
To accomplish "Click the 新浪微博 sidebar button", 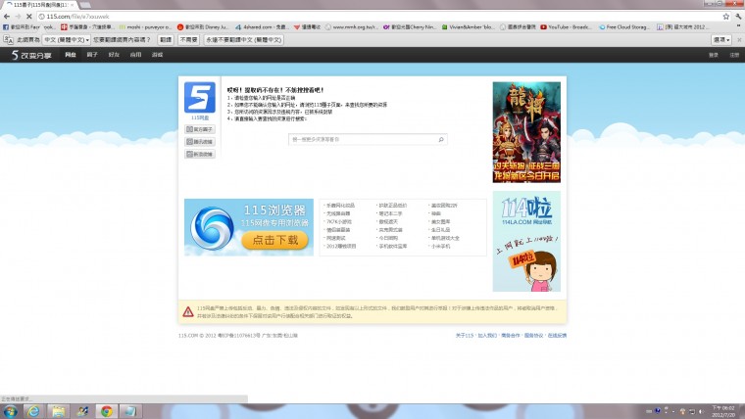I will pyautogui.click(x=200, y=155).
